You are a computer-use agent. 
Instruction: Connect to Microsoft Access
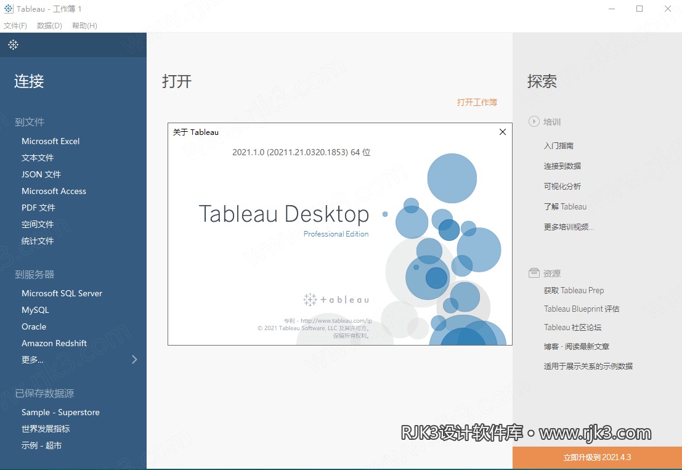[54, 191]
